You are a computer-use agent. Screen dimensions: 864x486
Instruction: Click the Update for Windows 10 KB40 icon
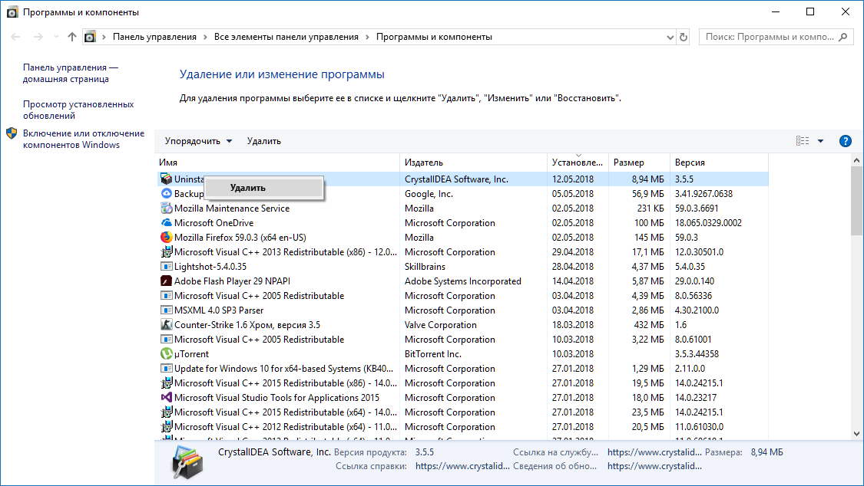167,369
